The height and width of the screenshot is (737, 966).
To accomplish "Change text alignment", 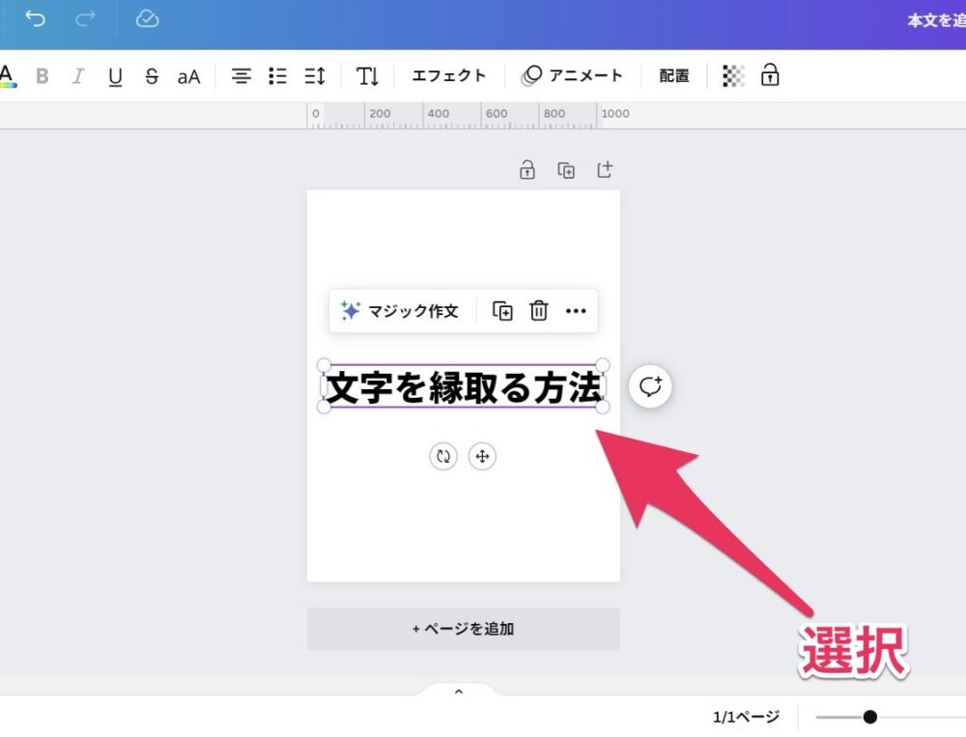I will tap(241, 76).
